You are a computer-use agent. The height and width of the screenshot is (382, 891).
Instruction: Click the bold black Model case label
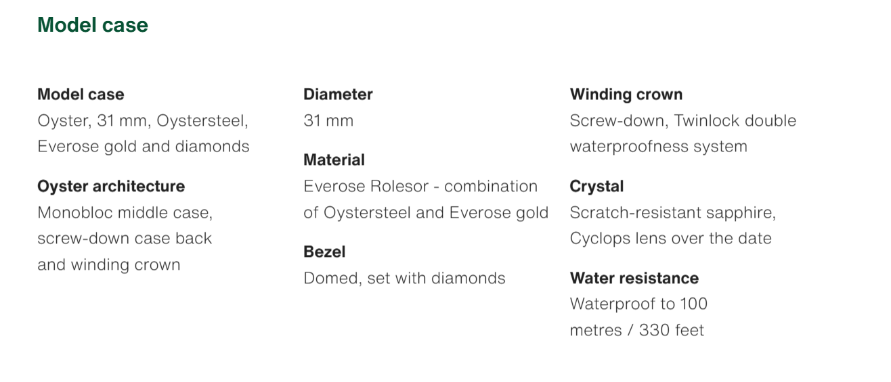point(81,94)
